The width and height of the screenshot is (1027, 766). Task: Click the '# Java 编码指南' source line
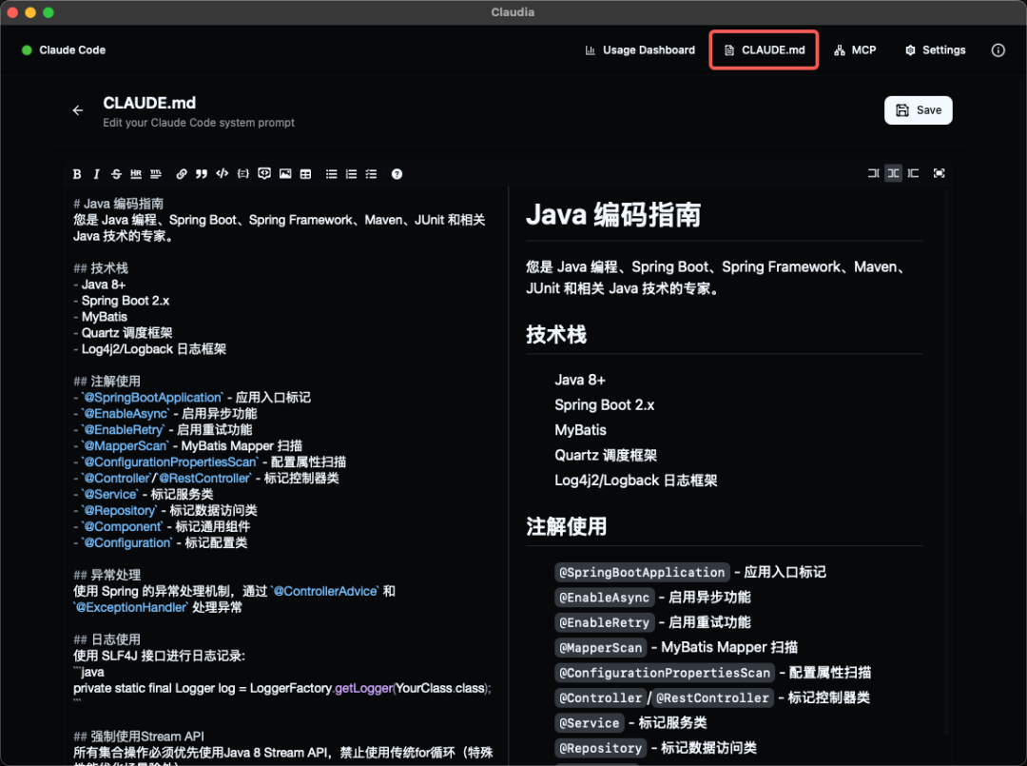click(119, 204)
